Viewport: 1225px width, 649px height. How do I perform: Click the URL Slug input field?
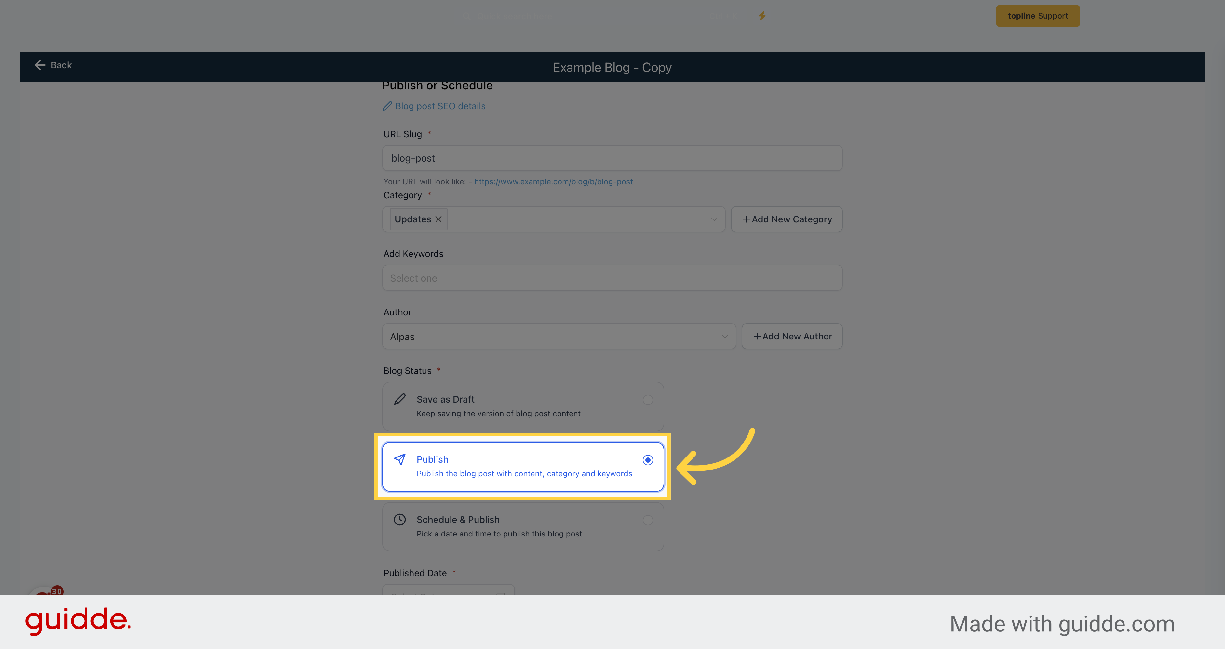coord(612,158)
